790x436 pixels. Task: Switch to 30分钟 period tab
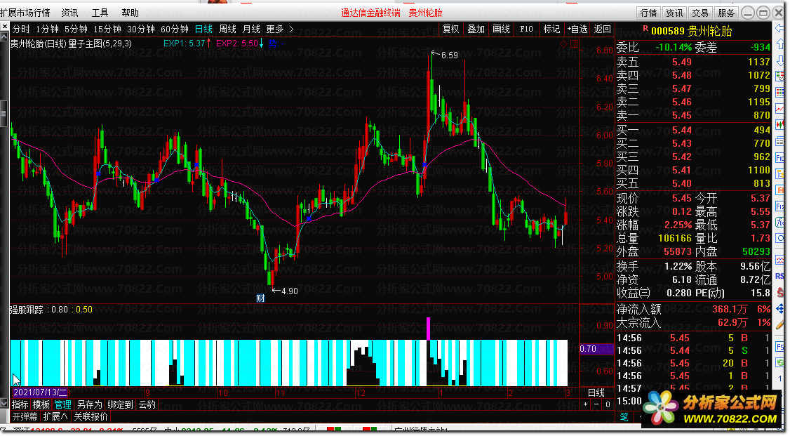tap(140, 29)
